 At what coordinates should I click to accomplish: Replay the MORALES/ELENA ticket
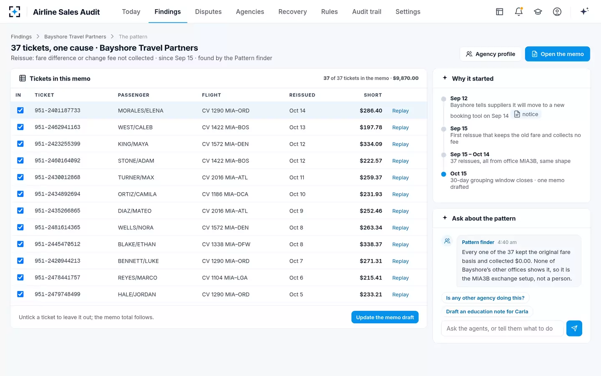pyautogui.click(x=400, y=111)
